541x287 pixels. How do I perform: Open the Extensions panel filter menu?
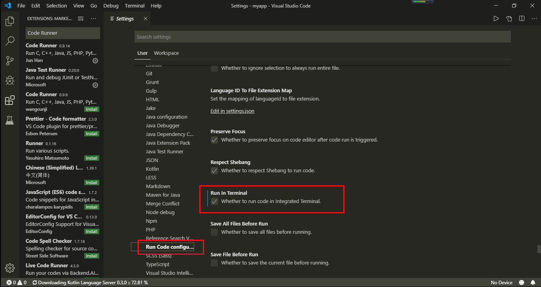coord(80,18)
